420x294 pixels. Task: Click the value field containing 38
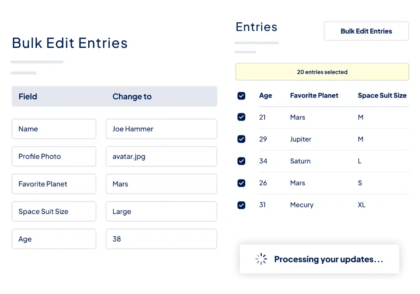click(161, 239)
